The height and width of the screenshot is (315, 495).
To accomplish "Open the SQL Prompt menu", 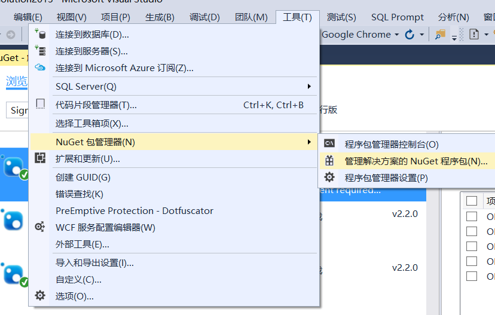I will [398, 17].
